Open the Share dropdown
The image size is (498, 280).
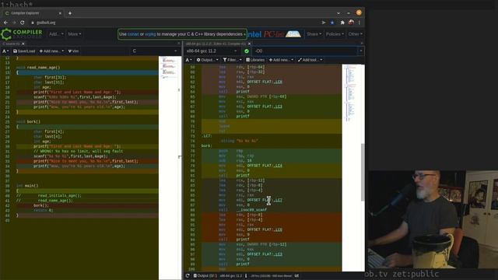(314, 34)
